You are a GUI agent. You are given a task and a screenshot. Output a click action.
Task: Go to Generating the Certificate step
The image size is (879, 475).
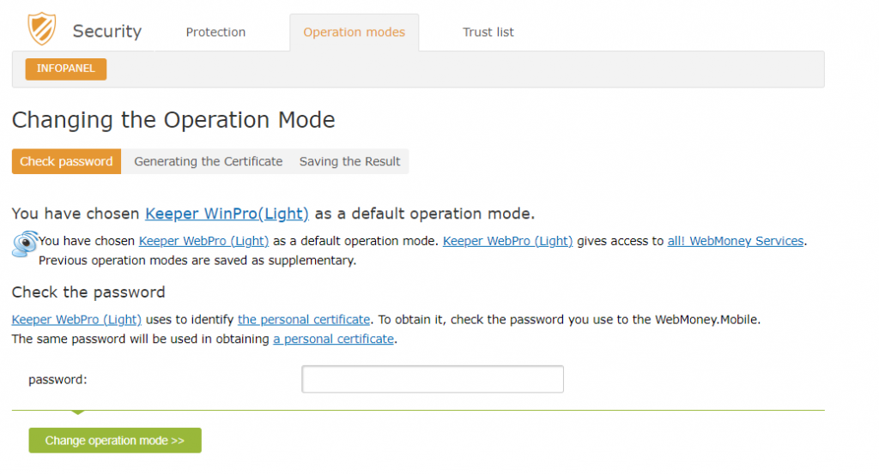(208, 161)
